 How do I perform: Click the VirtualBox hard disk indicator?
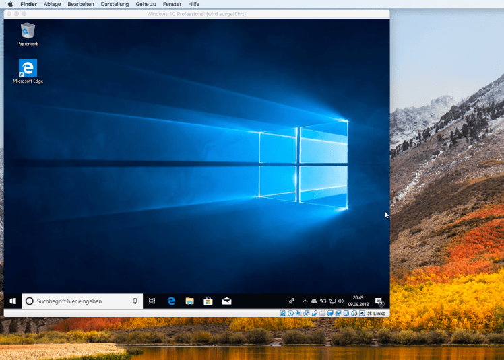(282, 313)
